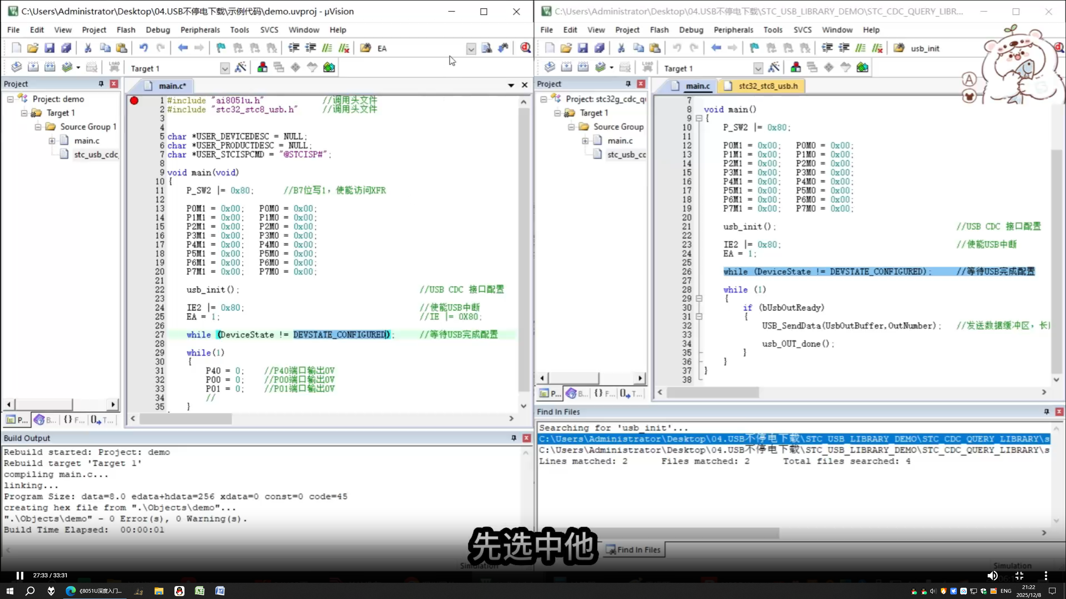The width and height of the screenshot is (1066, 599).
Task: Click the Find In Files bottom tab
Action: 633,549
